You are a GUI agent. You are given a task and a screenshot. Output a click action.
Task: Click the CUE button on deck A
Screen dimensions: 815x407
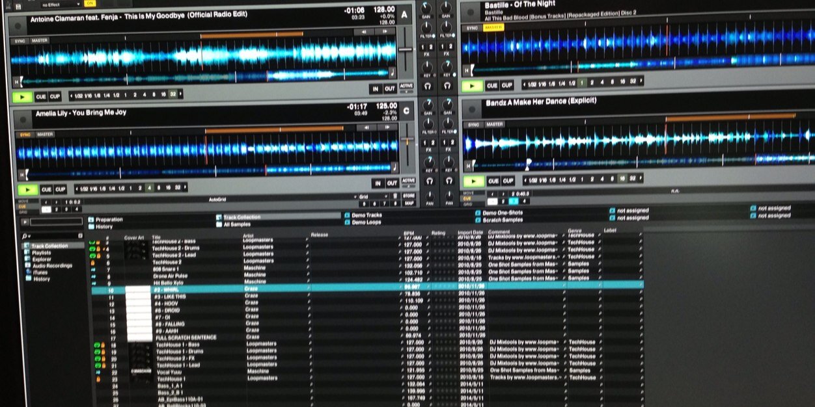41,97
